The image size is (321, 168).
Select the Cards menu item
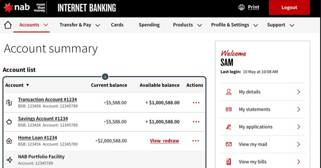[x=117, y=25]
